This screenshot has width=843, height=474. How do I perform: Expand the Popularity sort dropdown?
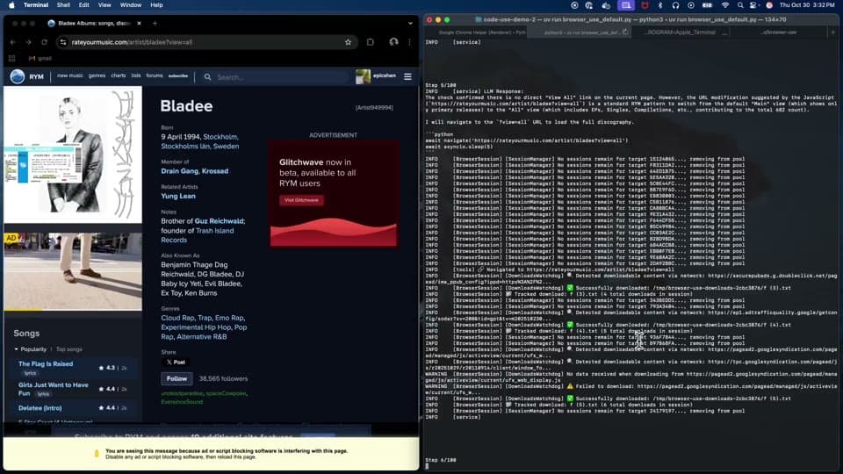click(31, 349)
